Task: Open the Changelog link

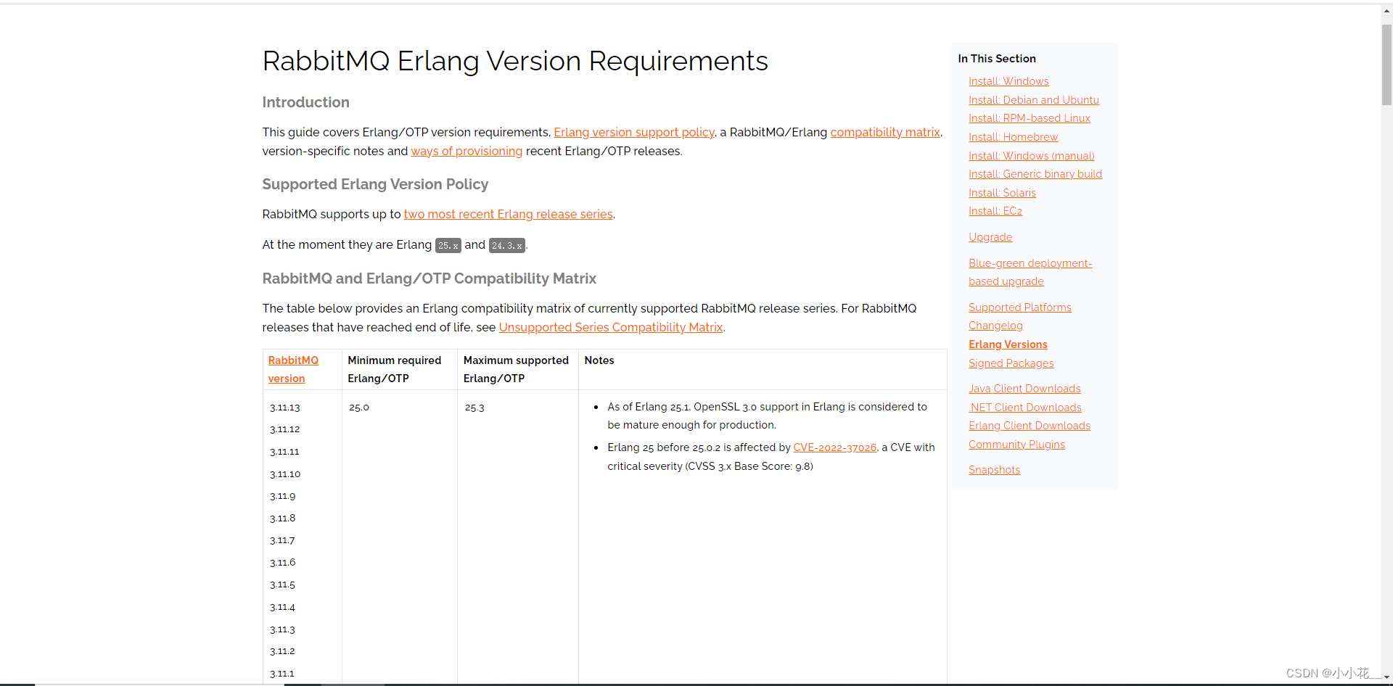Action: [995, 326]
